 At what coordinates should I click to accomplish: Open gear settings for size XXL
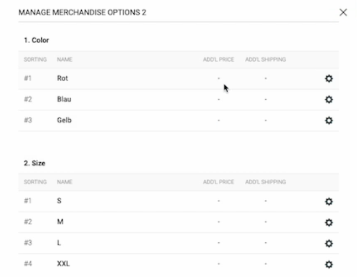pos(329,264)
